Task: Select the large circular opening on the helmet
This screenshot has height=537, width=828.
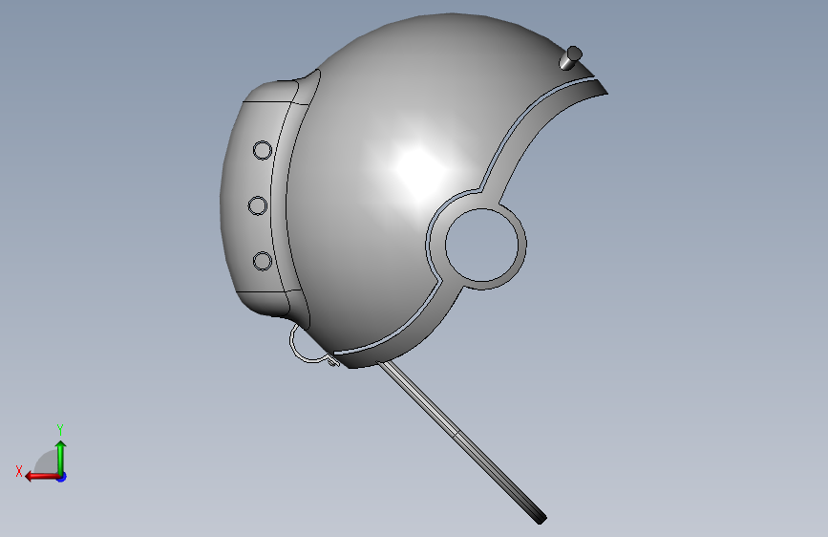Action: pos(481,246)
